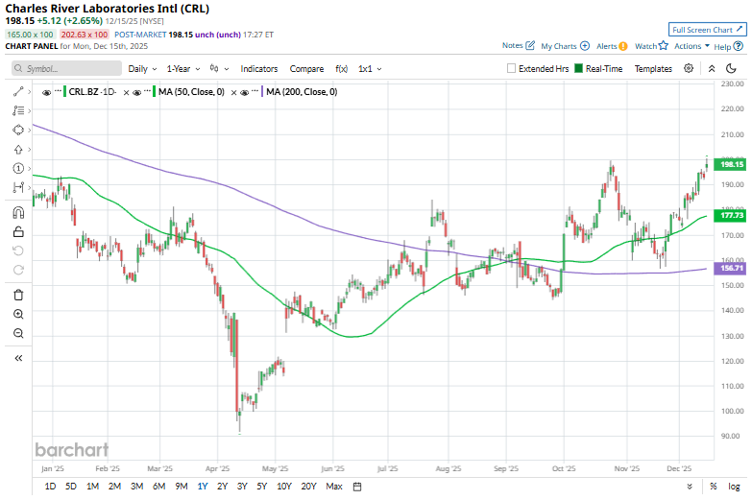Click the trash delete drawings icon
This screenshot has height=500, width=752.
tap(18, 295)
